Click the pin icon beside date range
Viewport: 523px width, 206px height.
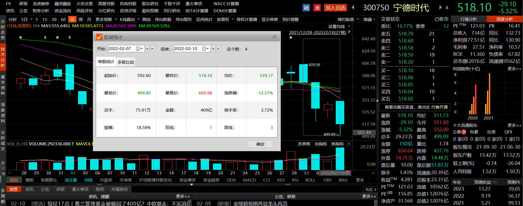tap(349, 32)
